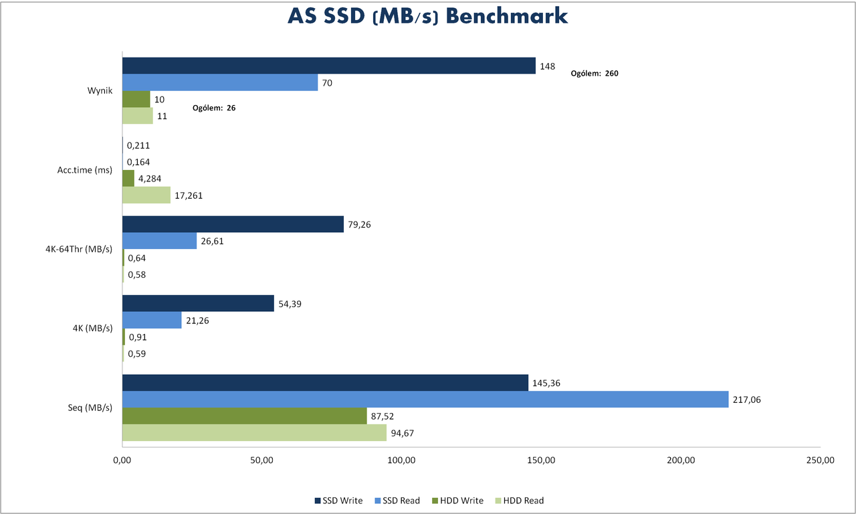
Task: Click the data label 217,06
Action: pos(747,400)
